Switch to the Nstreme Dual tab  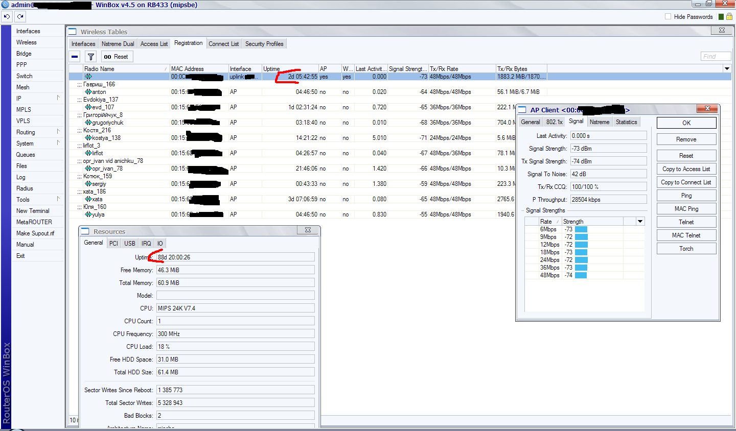click(118, 44)
